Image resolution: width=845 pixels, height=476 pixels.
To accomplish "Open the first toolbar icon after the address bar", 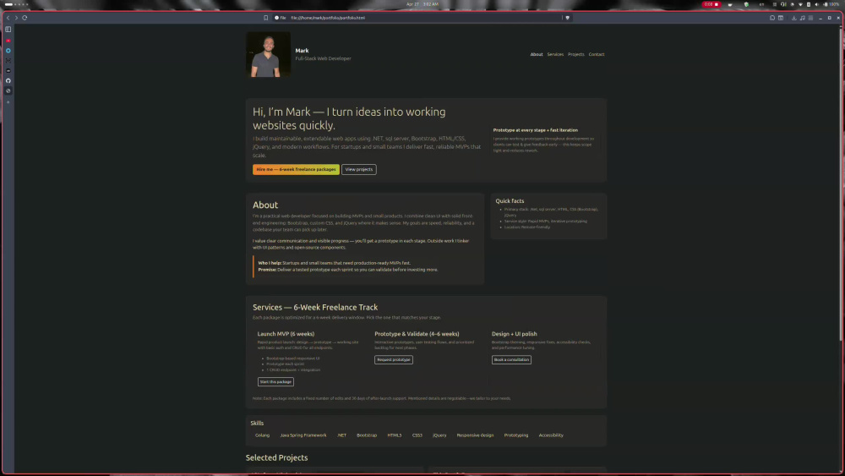I will (772, 18).
